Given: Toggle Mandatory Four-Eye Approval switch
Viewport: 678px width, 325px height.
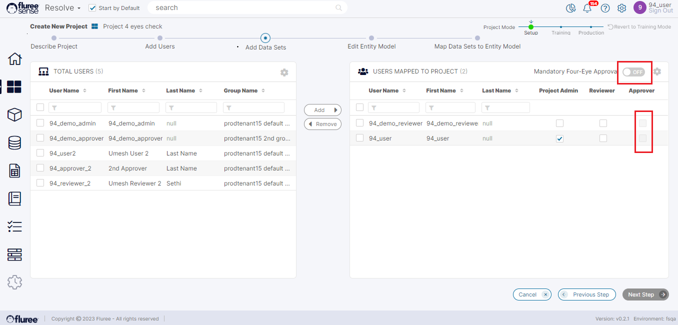Looking at the screenshot, I should pyautogui.click(x=633, y=72).
